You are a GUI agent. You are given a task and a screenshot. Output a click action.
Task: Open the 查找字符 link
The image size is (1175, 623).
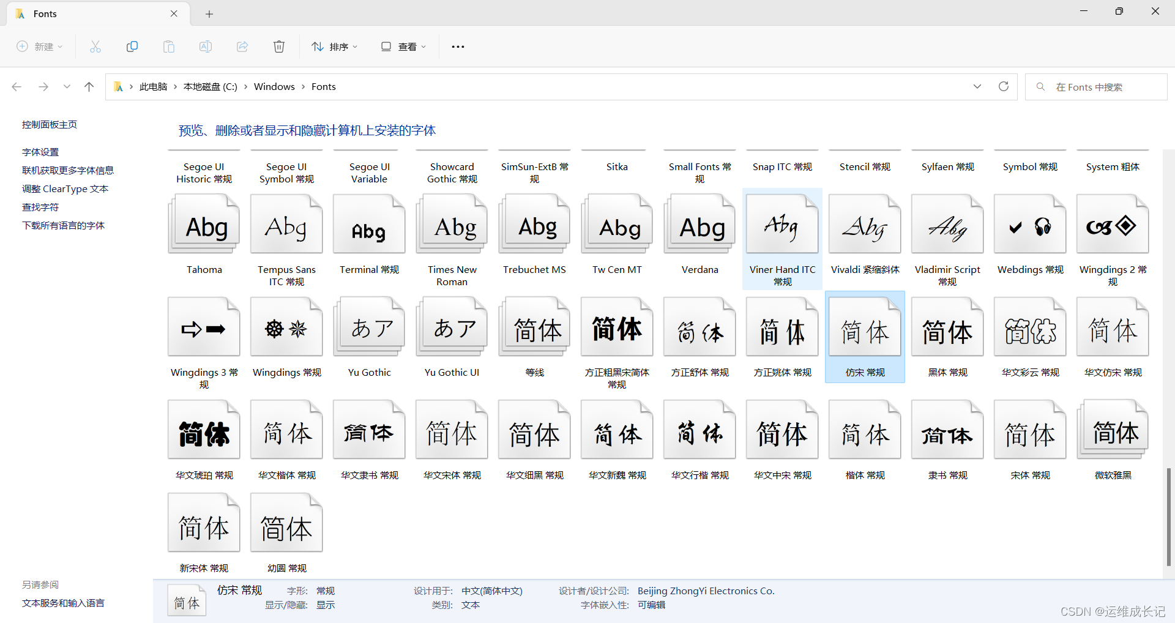40,207
